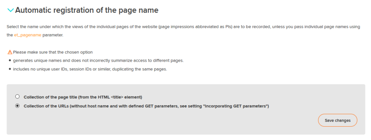Click the "Automatic registration of the page name" heading

tap(87, 10)
